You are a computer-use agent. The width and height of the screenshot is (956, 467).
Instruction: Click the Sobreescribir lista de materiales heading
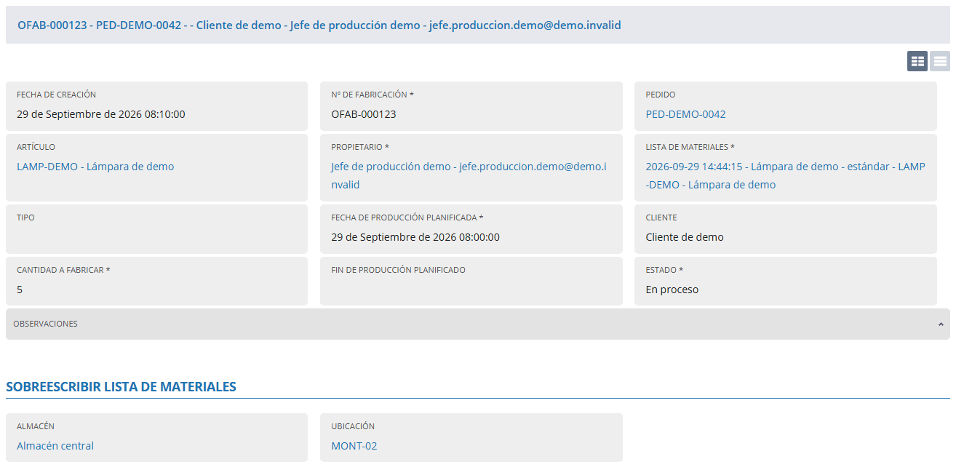pos(121,387)
